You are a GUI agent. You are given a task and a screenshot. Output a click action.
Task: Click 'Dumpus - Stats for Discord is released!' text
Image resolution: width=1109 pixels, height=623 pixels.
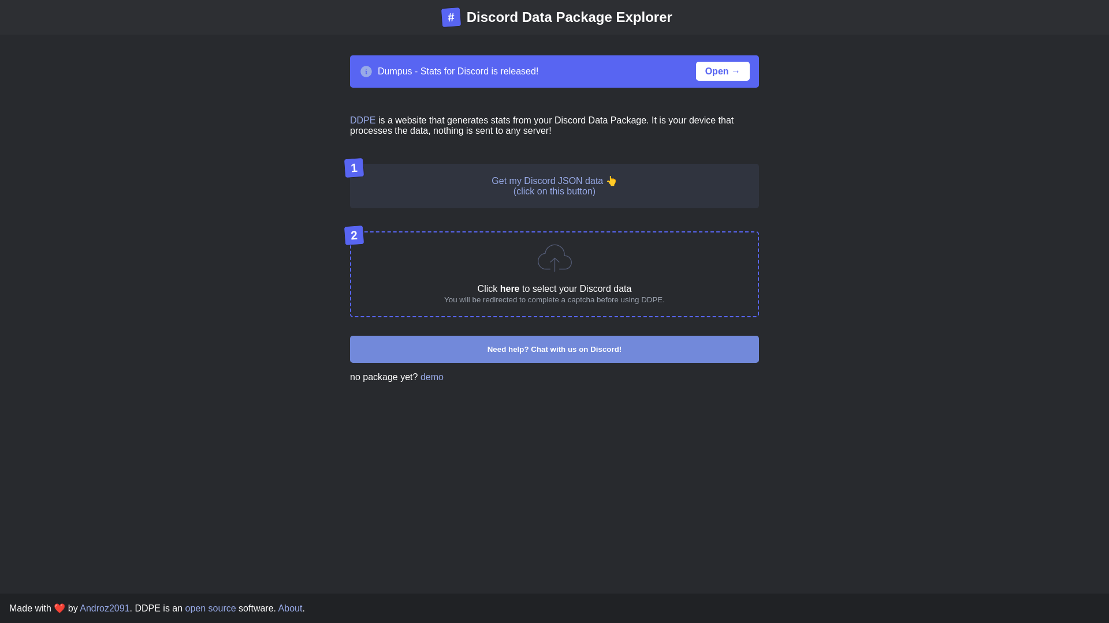[x=458, y=72]
